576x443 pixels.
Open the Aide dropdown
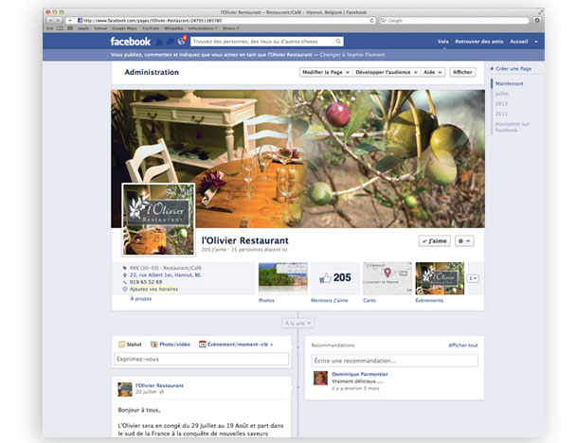pyautogui.click(x=433, y=72)
